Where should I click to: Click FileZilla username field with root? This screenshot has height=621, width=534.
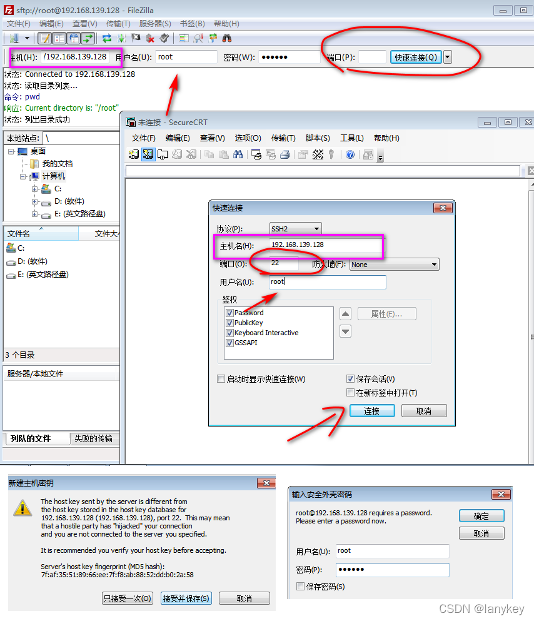pos(186,57)
